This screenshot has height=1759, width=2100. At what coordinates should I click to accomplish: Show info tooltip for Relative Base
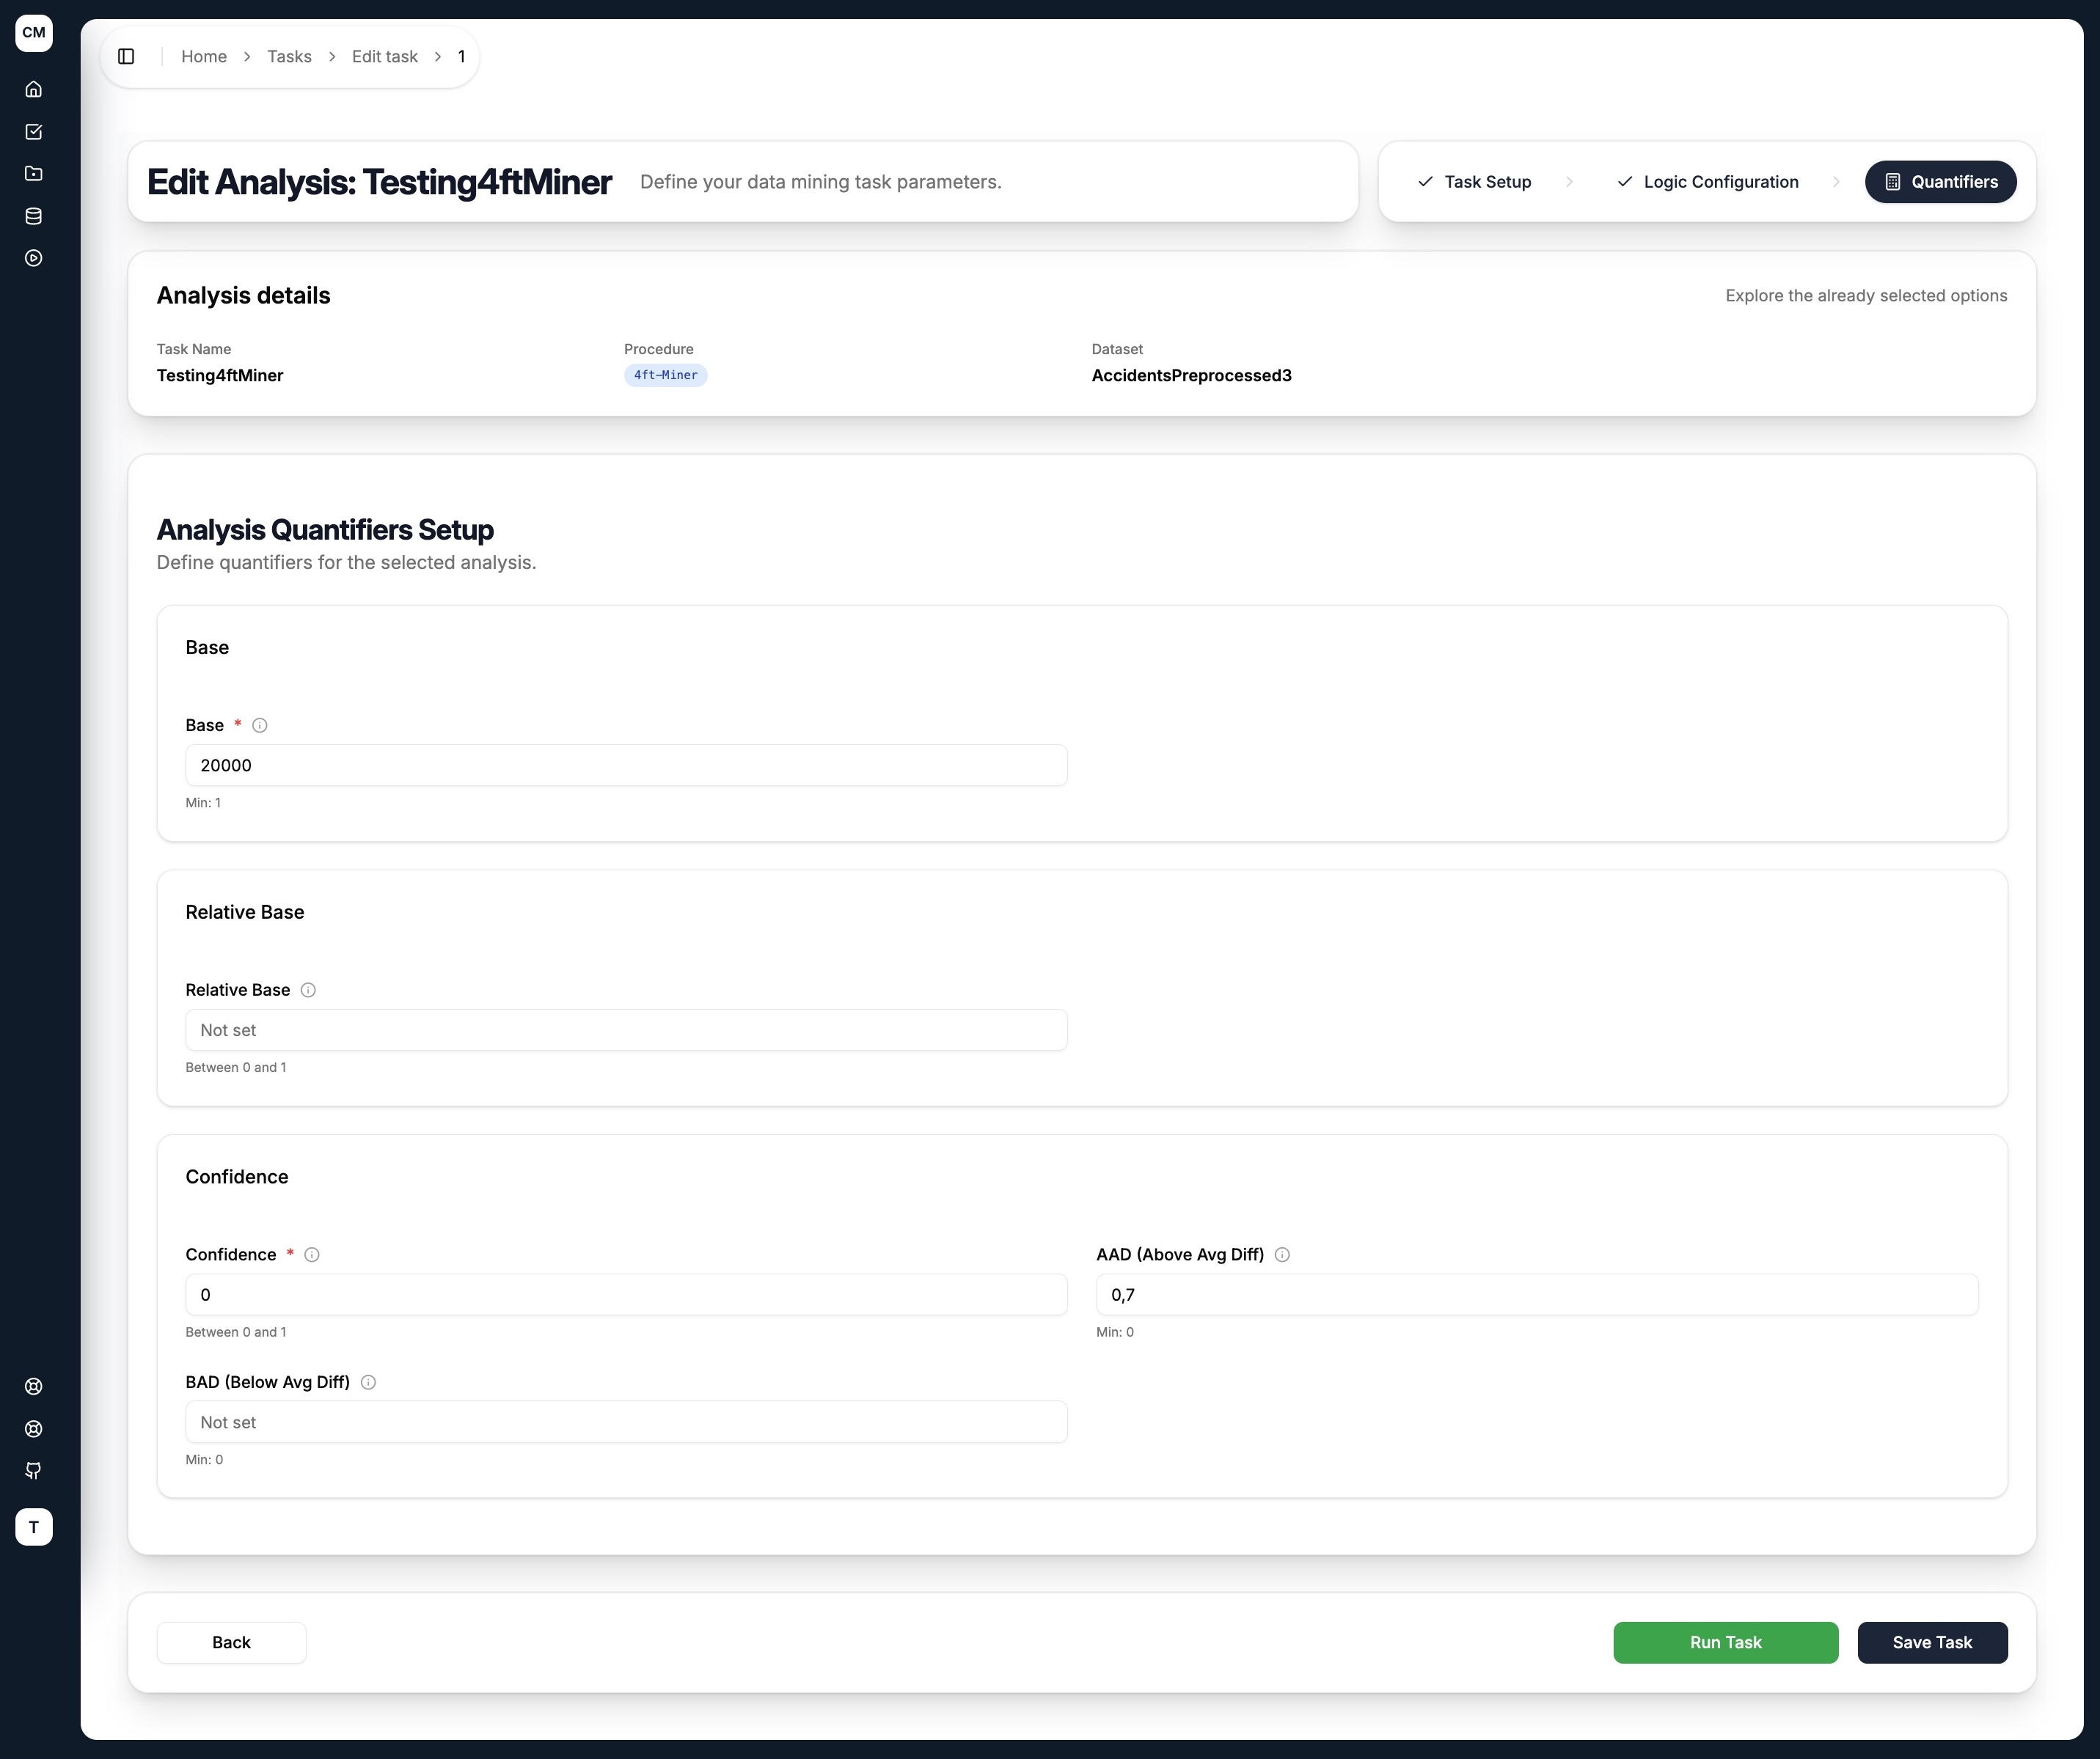click(x=308, y=991)
